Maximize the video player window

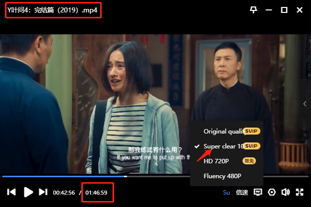(x=284, y=10)
